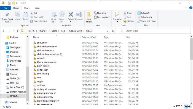Click Google Drive in the address path
The height and width of the screenshot is (109, 193).
pyautogui.click(x=76, y=31)
